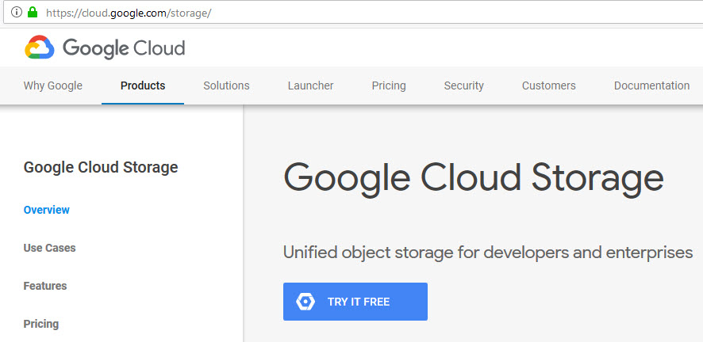
Task: Open the Documentation navigation link
Action: 652,85
